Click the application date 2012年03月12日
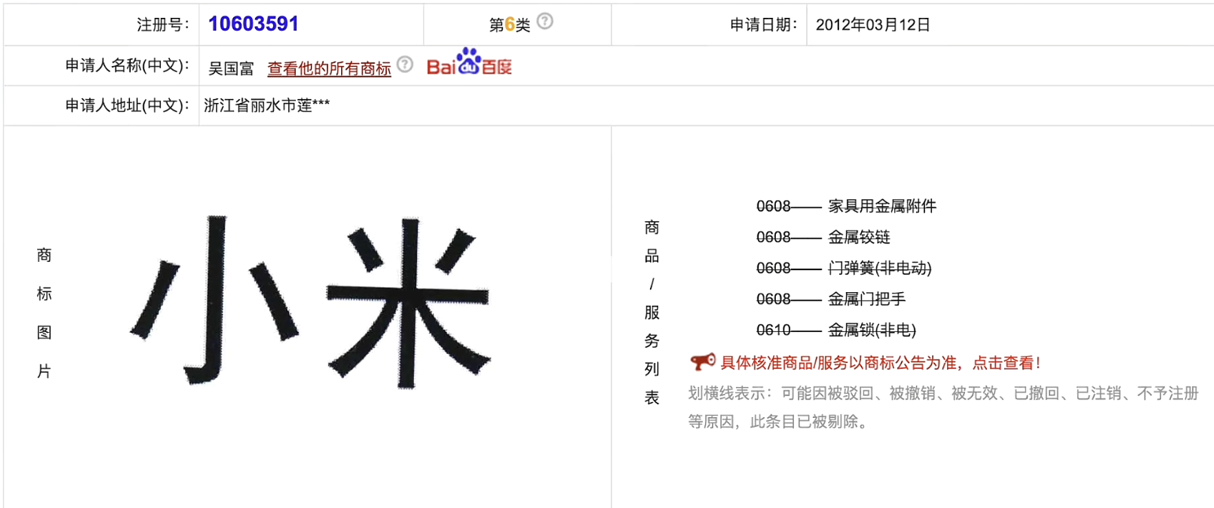1214x508 pixels. tap(873, 25)
